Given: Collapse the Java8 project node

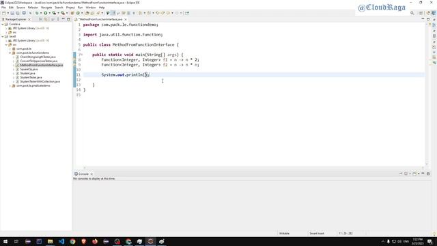Looking at the screenshot, I should (3, 36).
